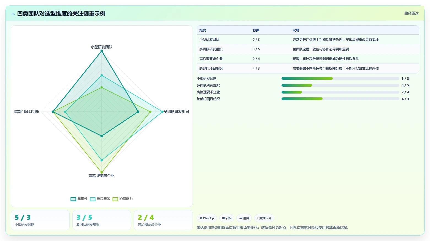Click 易用性 data point at 多团队研发组织 axis

pos(138,112)
